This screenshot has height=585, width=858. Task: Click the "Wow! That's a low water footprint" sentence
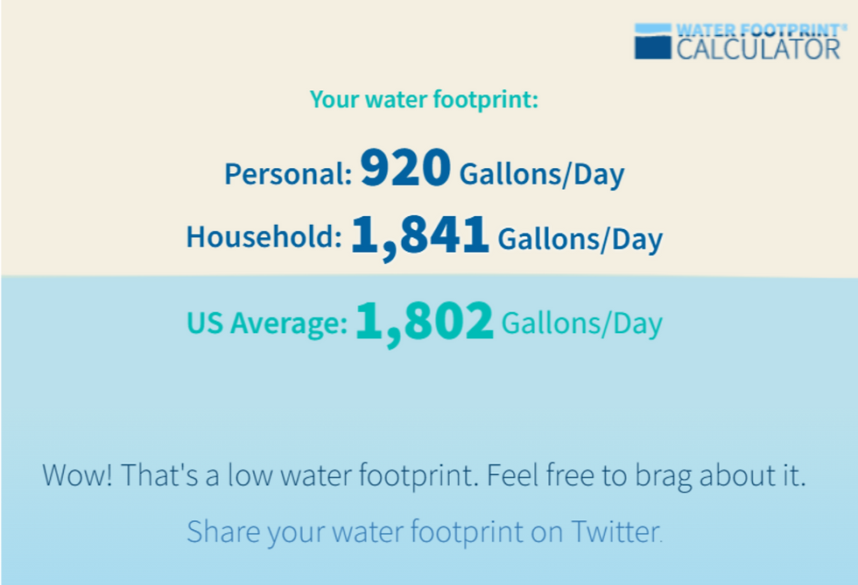click(x=259, y=477)
